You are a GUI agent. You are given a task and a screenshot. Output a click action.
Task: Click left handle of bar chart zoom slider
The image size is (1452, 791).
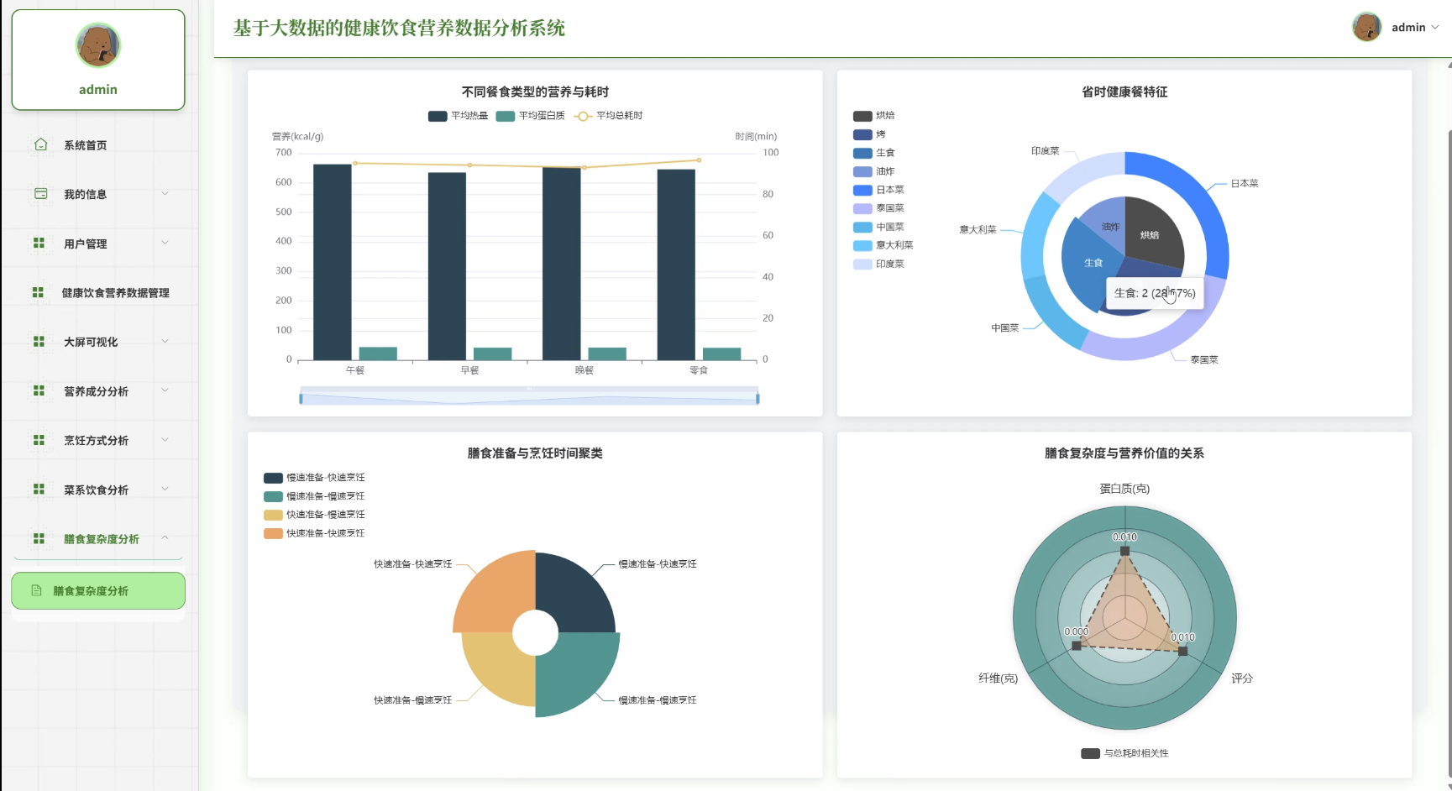coord(301,398)
